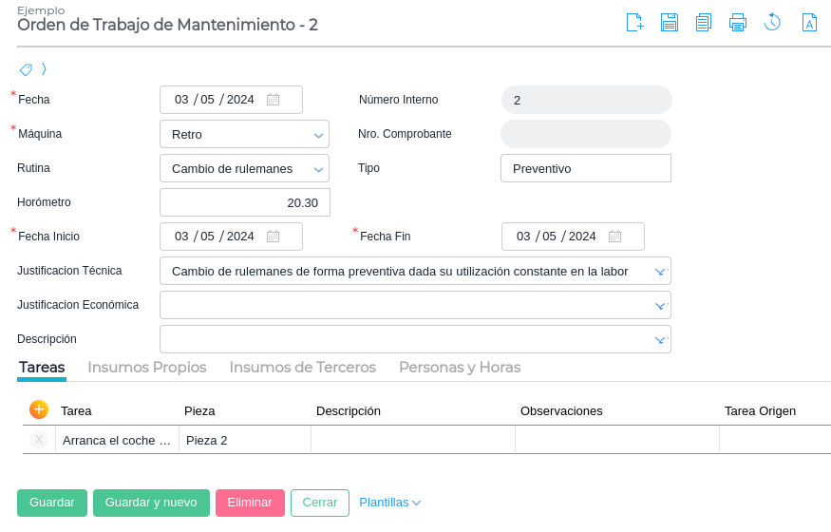Screen dimensions: 831x532
Task: Click the Horómetro input field
Action: coord(245,202)
